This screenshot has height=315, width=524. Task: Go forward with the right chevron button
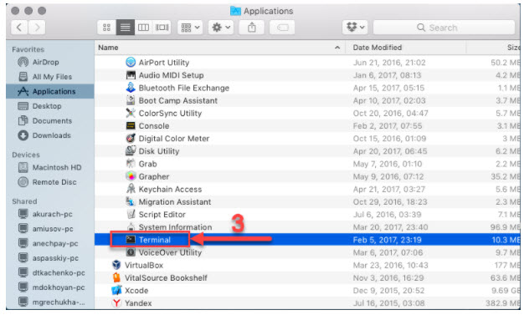coord(37,28)
